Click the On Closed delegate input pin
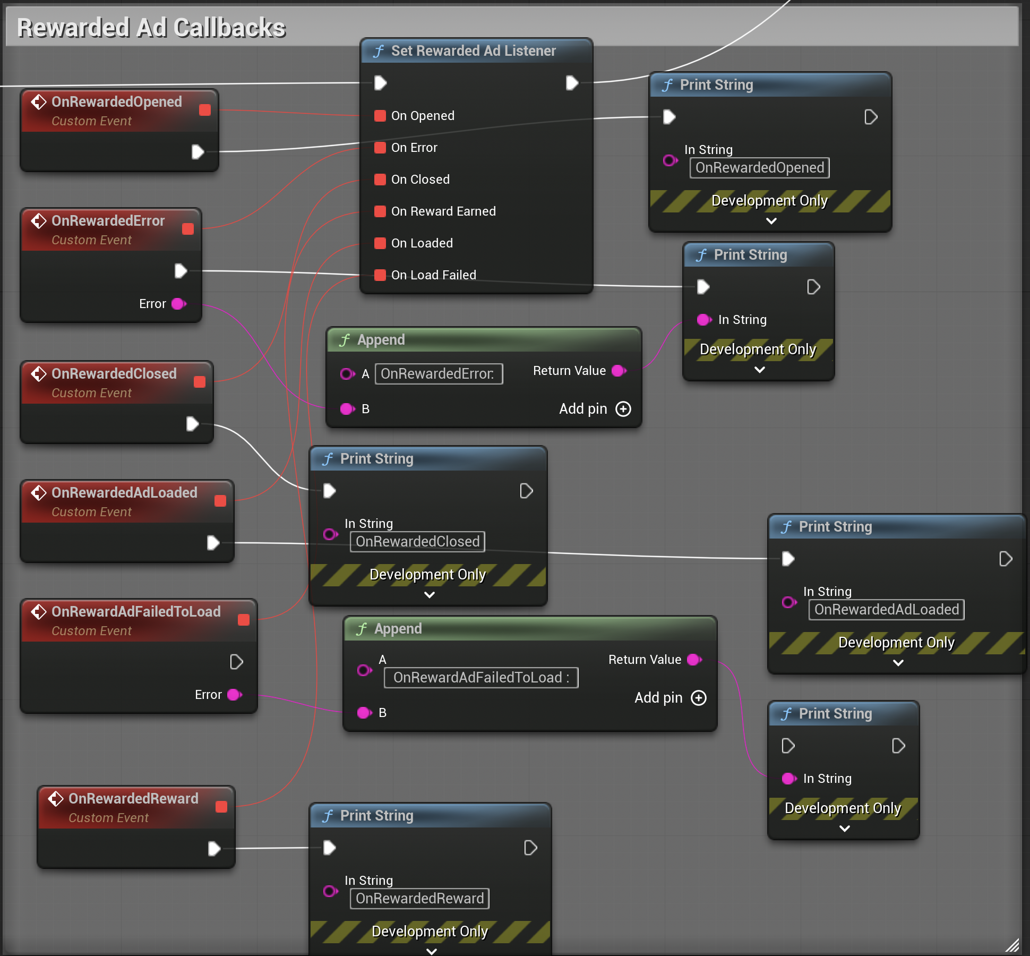 coord(380,180)
